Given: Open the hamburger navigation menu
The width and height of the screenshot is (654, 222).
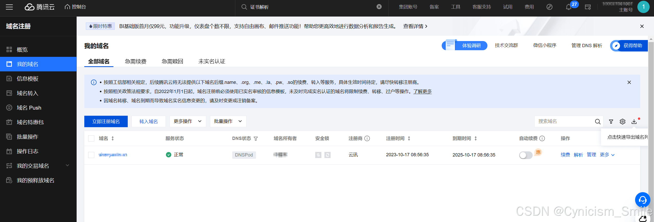Looking at the screenshot, I should tap(9, 7).
